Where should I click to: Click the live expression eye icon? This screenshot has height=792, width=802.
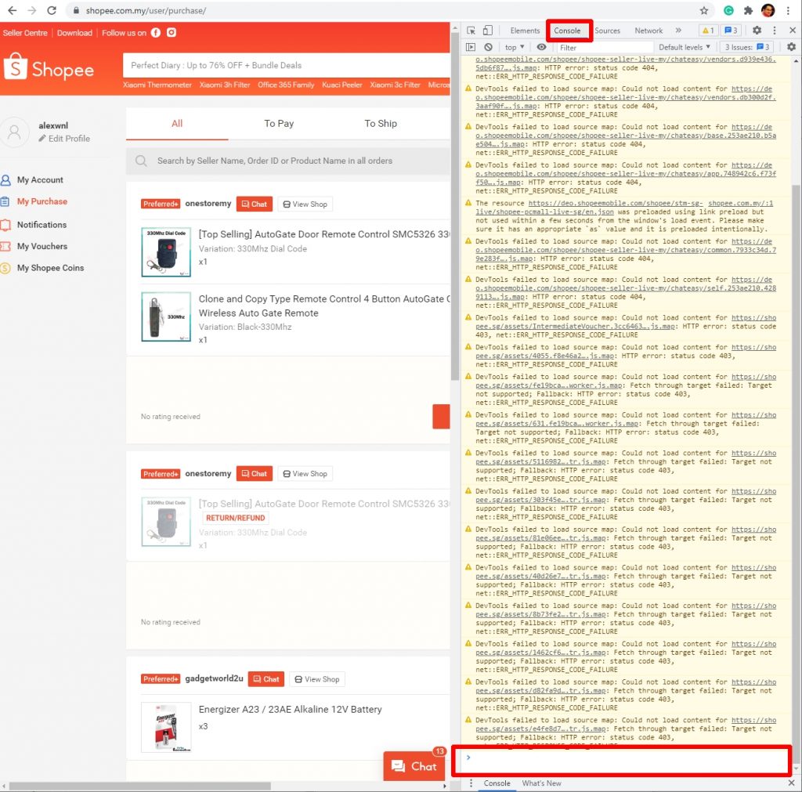point(541,47)
